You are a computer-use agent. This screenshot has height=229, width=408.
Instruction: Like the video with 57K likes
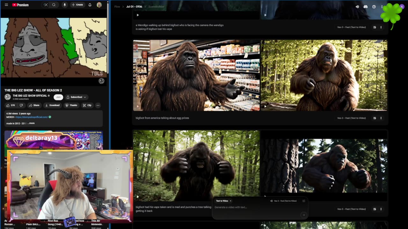click(11, 105)
